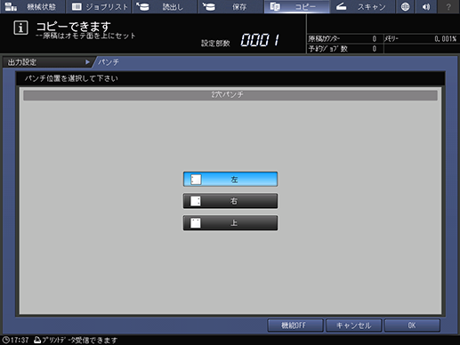460x345 pixels.
Task: Click the パンチ breadcrumb label
Action: coord(109,62)
